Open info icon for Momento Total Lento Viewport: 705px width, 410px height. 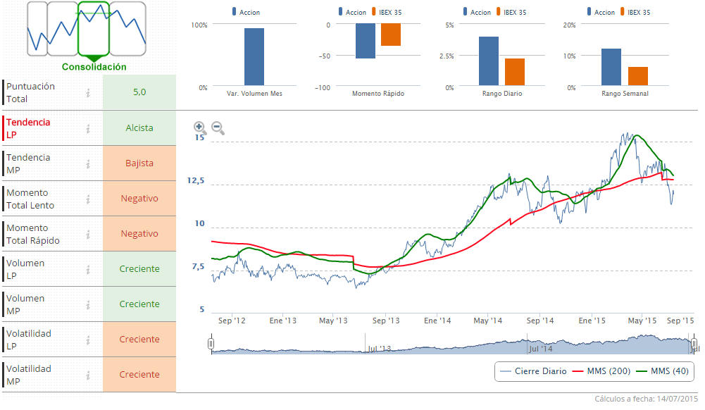pos(89,199)
